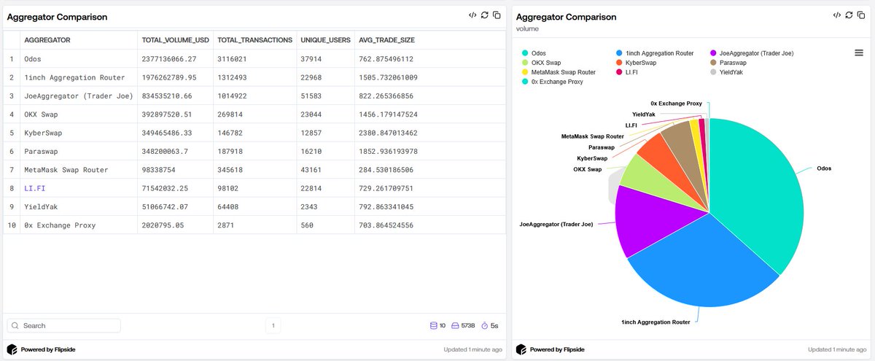
Task: Copy the table panel with copy icon
Action: (497, 15)
